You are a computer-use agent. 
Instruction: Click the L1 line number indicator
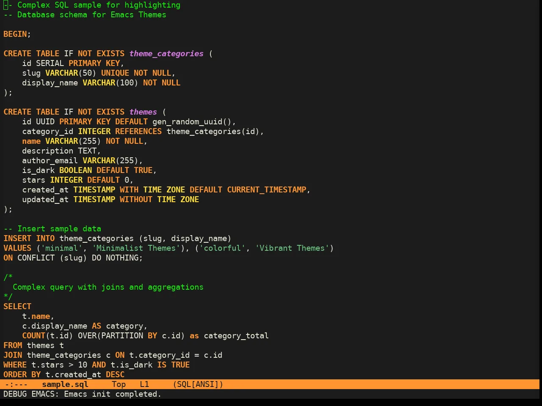click(x=144, y=384)
